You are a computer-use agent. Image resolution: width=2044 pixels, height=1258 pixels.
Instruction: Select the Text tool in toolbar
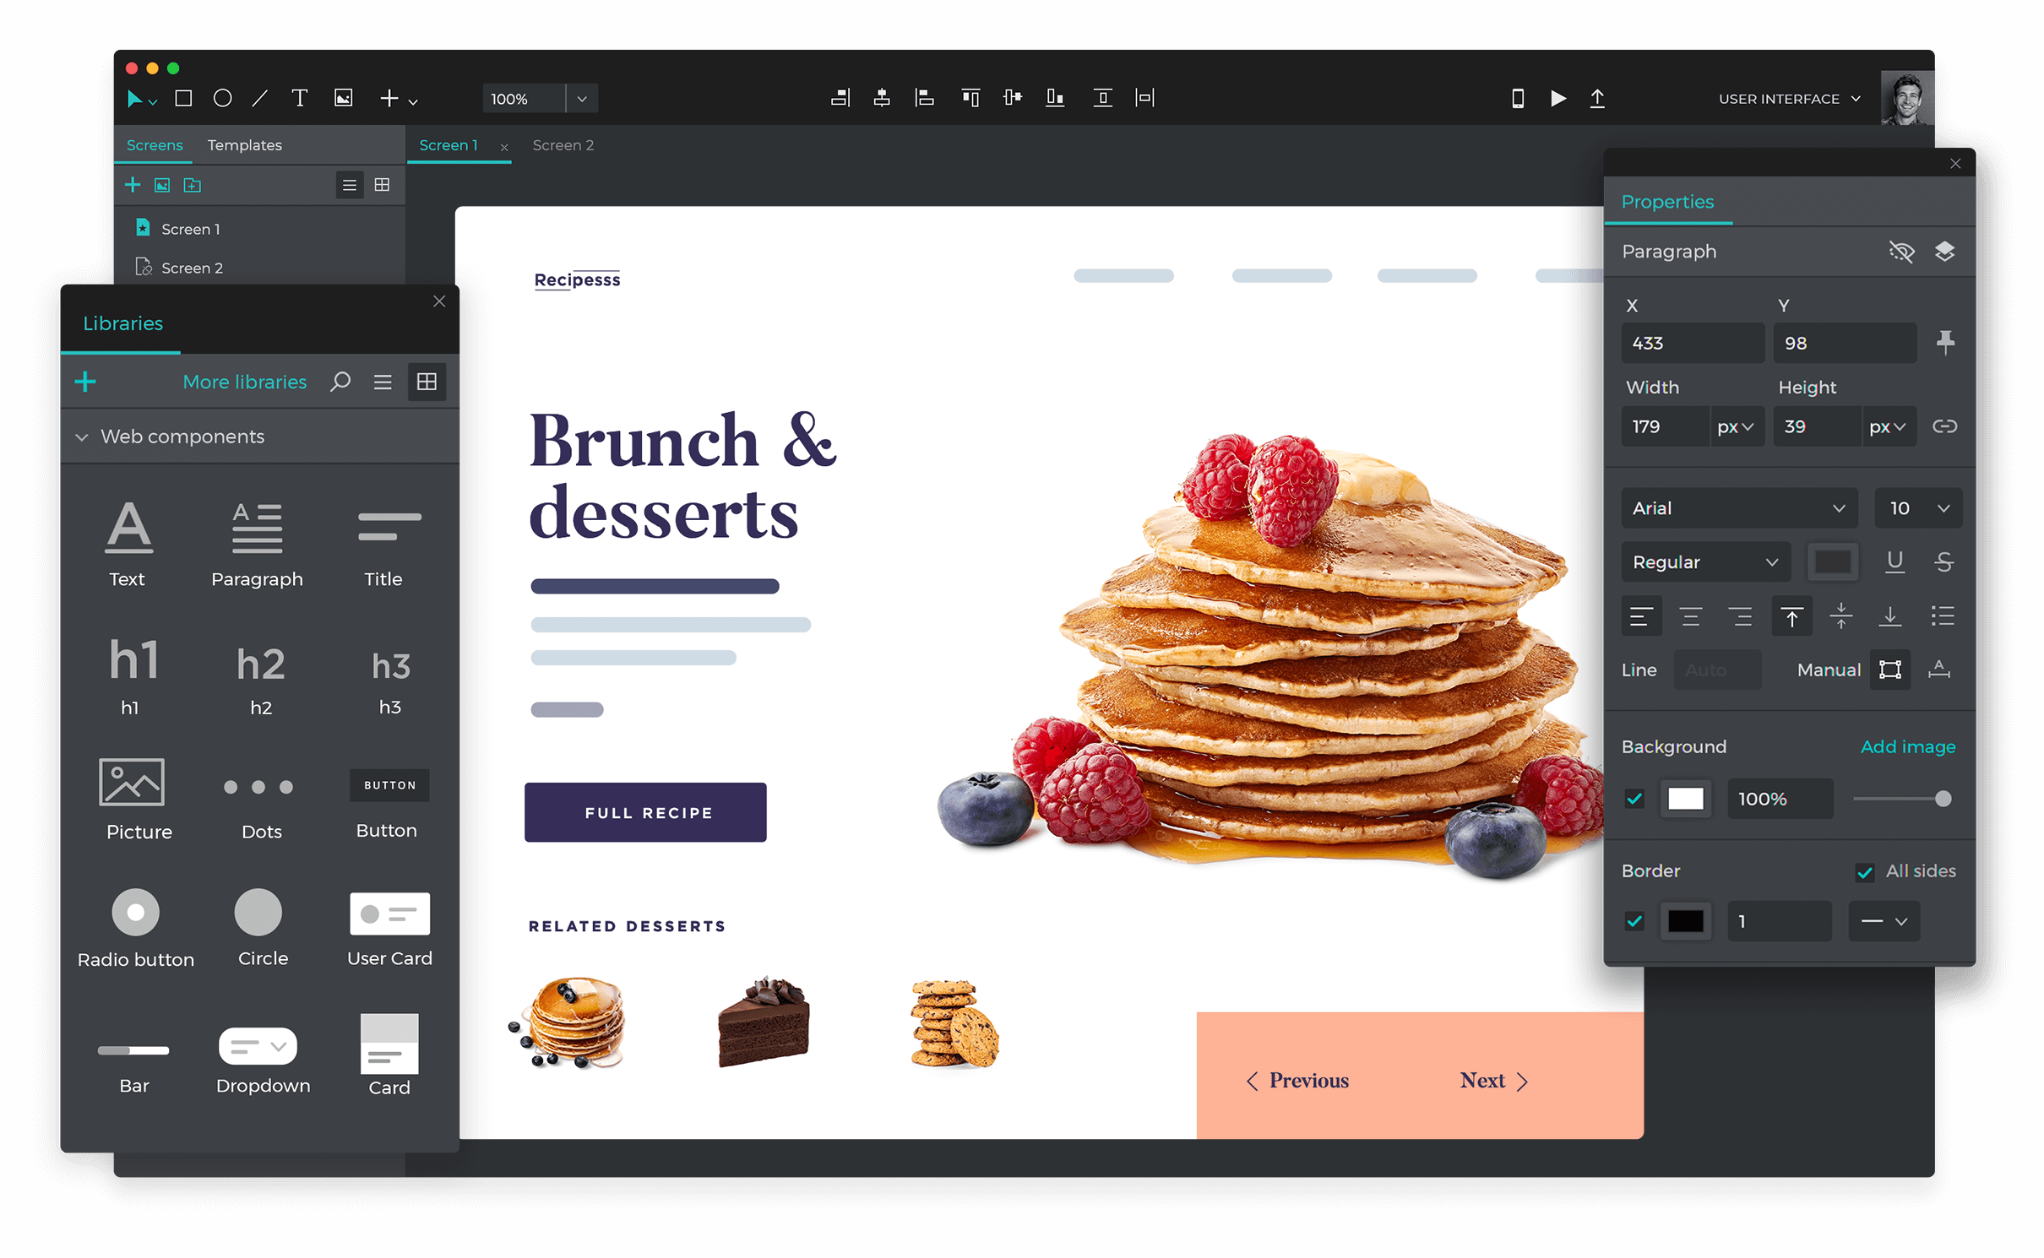tap(298, 98)
